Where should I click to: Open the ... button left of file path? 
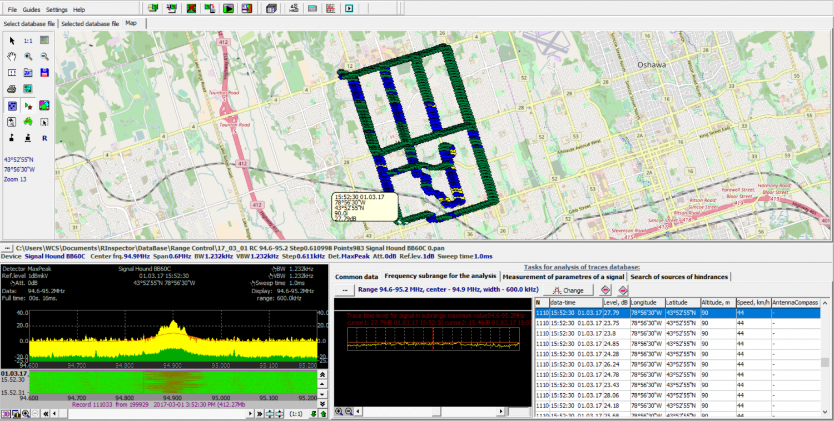(7, 248)
